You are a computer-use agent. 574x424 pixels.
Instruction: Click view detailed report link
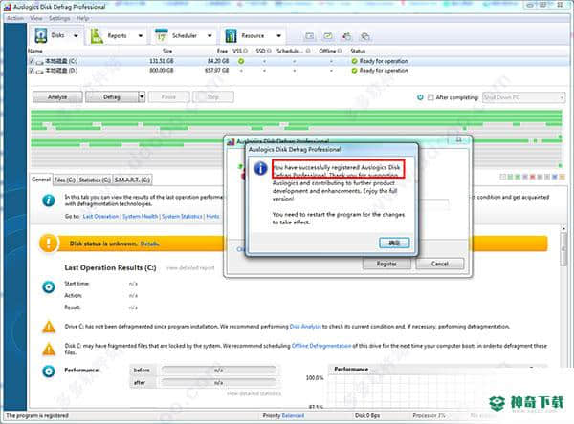click(190, 268)
